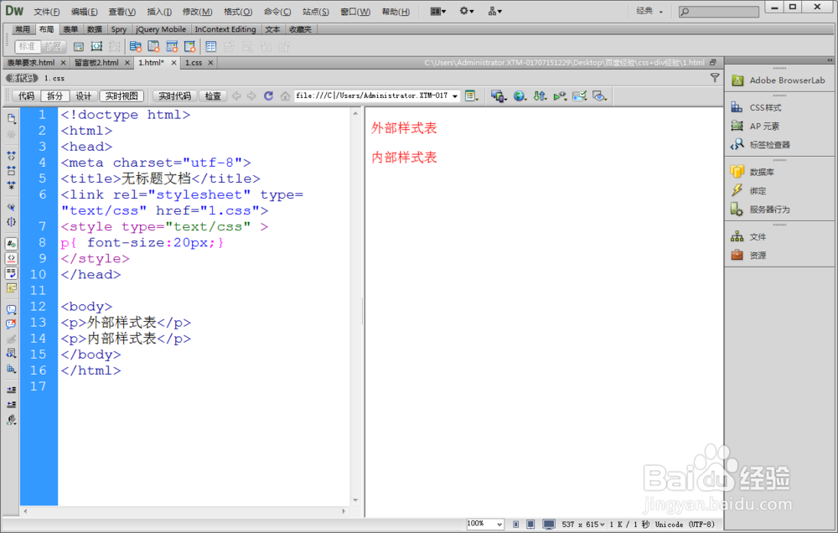Click the home icon in document toolbar

click(x=286, y=96)
